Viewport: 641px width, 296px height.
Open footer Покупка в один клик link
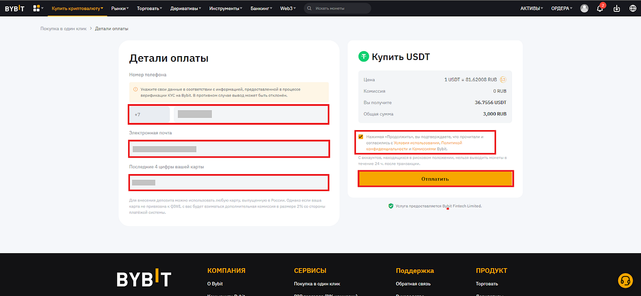click(x=317, y=284)
